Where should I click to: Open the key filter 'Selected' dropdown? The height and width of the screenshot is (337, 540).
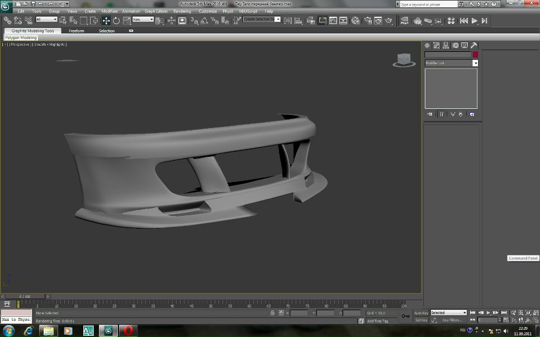pyautogui.click(x=448, y=313)
